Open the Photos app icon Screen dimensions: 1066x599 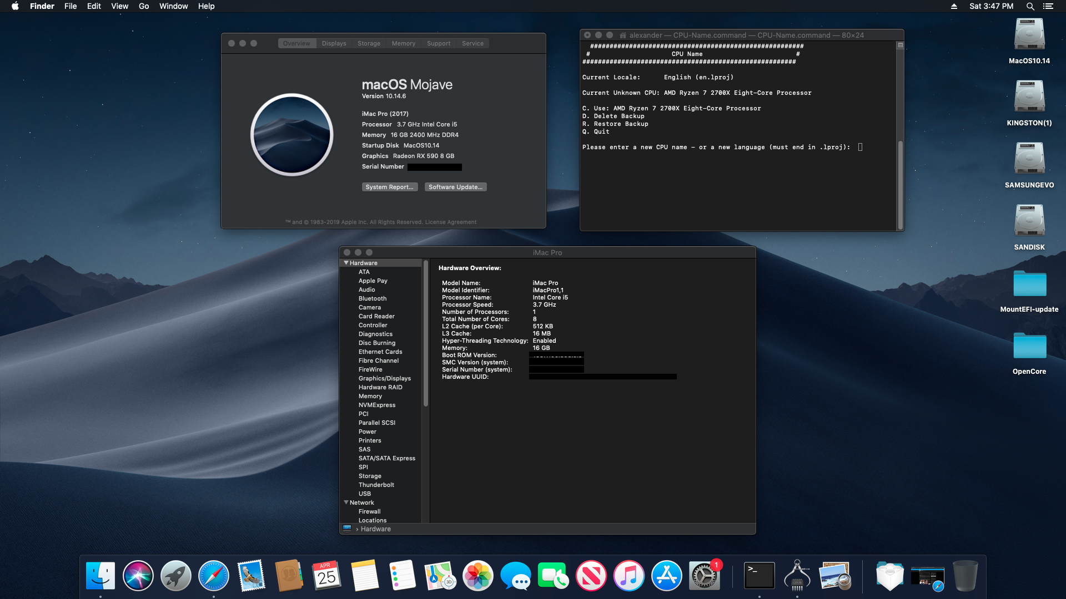click(477, 576)
